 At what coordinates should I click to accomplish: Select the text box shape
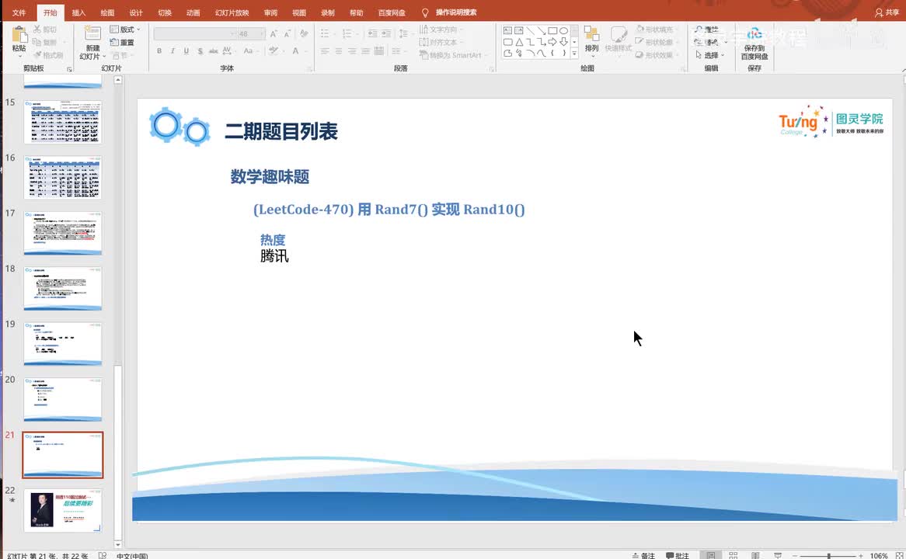pyautogui.click(x=507, y=30)
